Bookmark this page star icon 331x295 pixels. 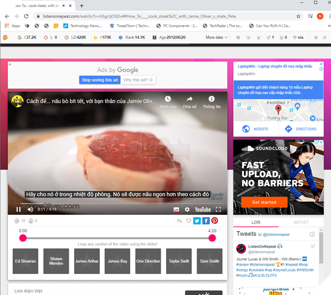tap(298, 16)
